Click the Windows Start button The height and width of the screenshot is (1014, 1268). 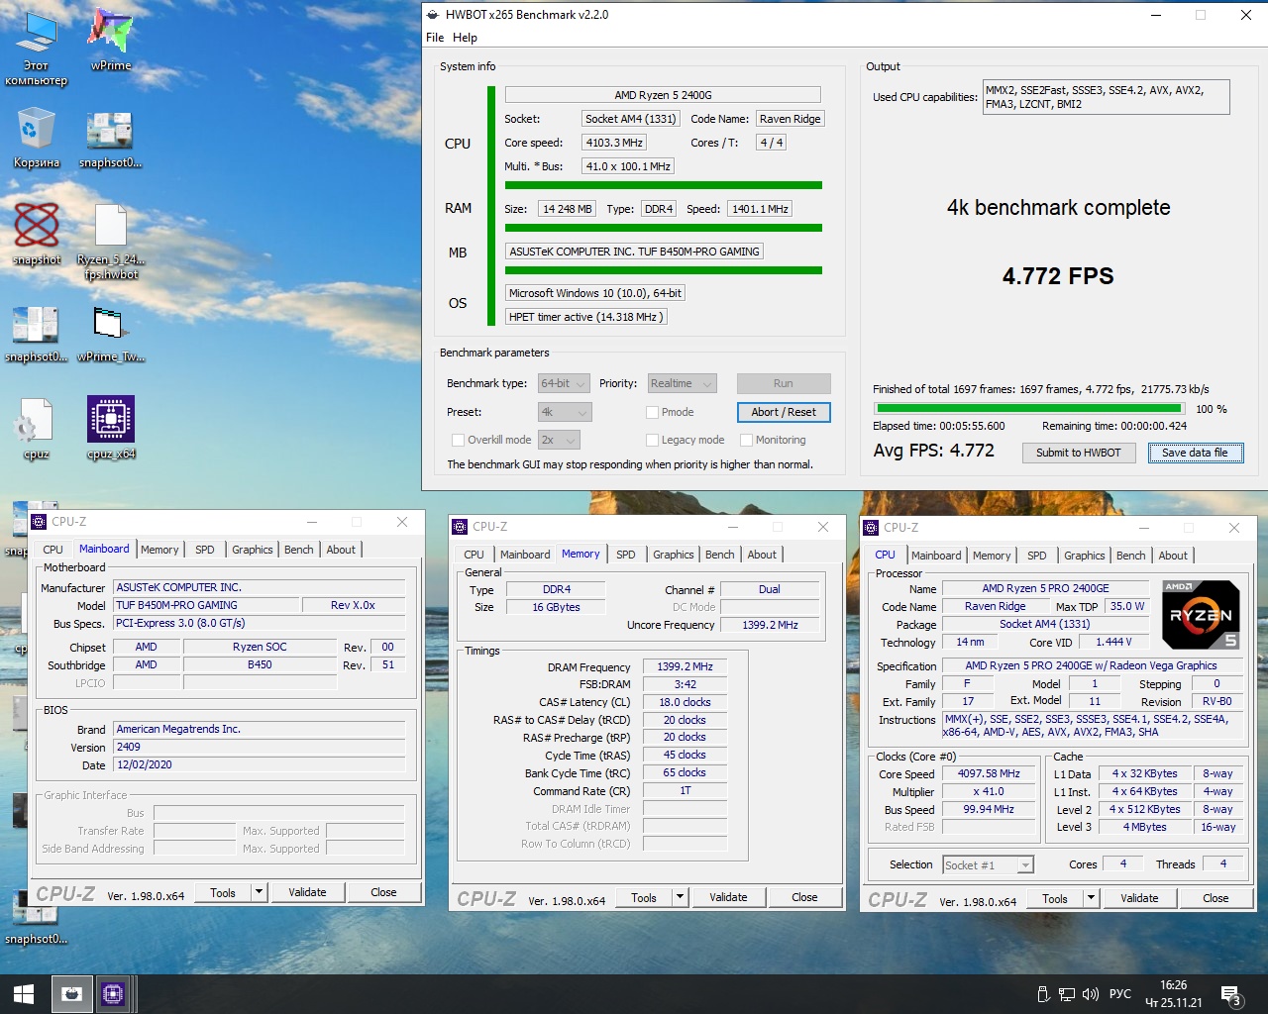24,994
